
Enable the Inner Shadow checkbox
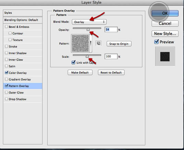7,53
